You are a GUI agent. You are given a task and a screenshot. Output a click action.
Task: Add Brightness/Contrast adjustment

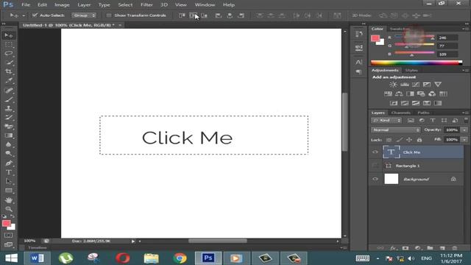pos(393,85)
